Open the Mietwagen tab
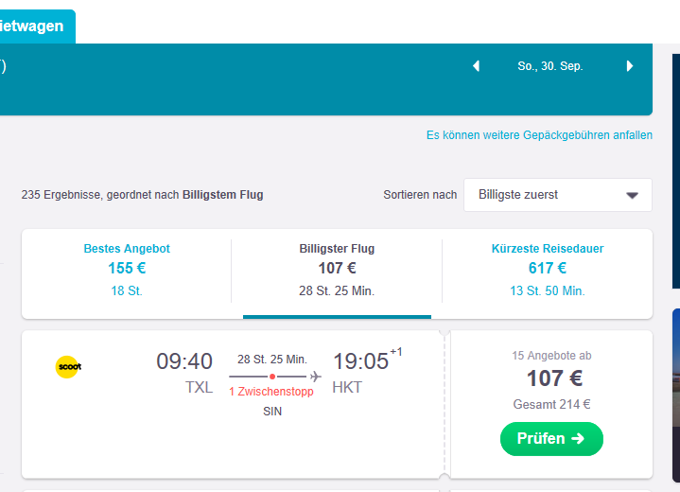This screenshot has width=680, height=492. click(x=37, y=26)
